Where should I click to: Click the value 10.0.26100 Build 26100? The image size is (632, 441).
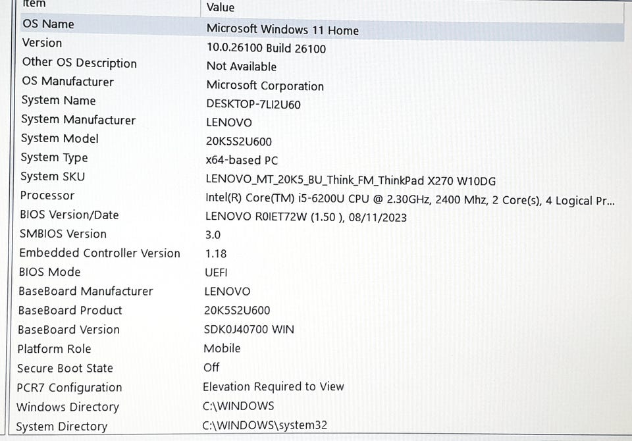(266, 48)
